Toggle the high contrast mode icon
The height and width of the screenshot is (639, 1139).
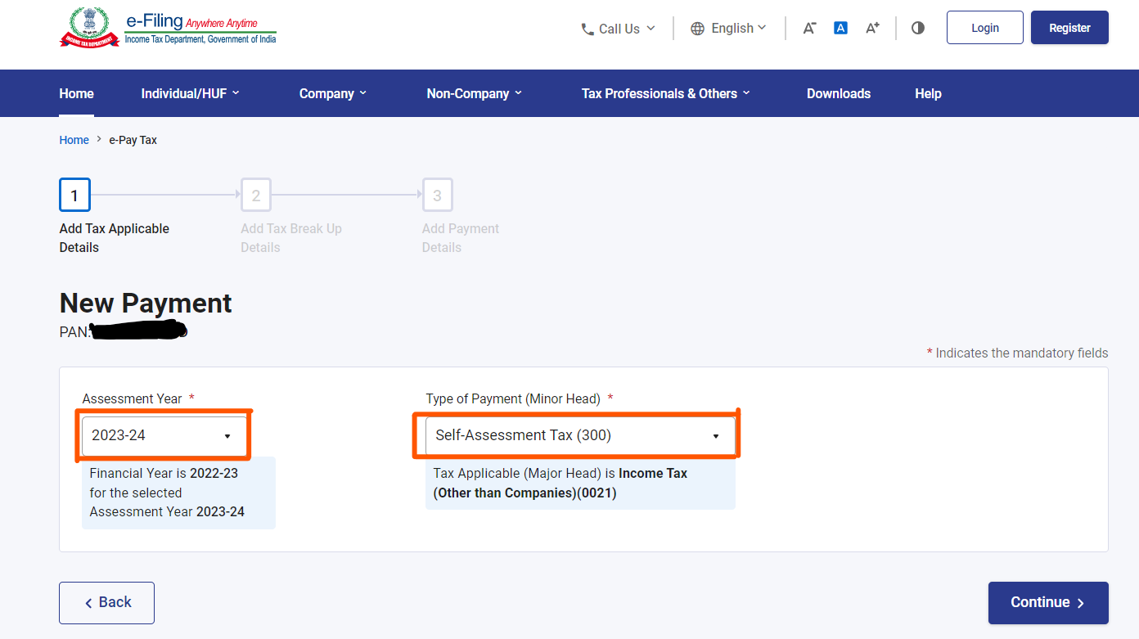(x=918, y=28)
